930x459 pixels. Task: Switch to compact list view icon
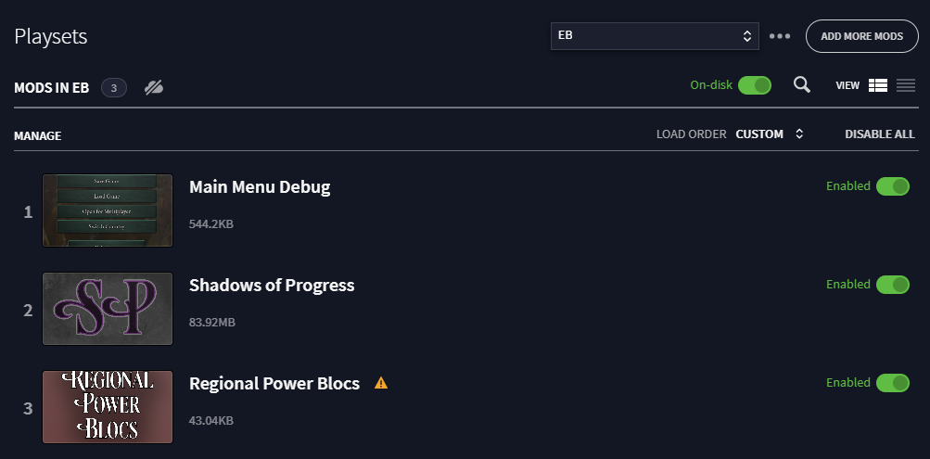click(906, 85)
